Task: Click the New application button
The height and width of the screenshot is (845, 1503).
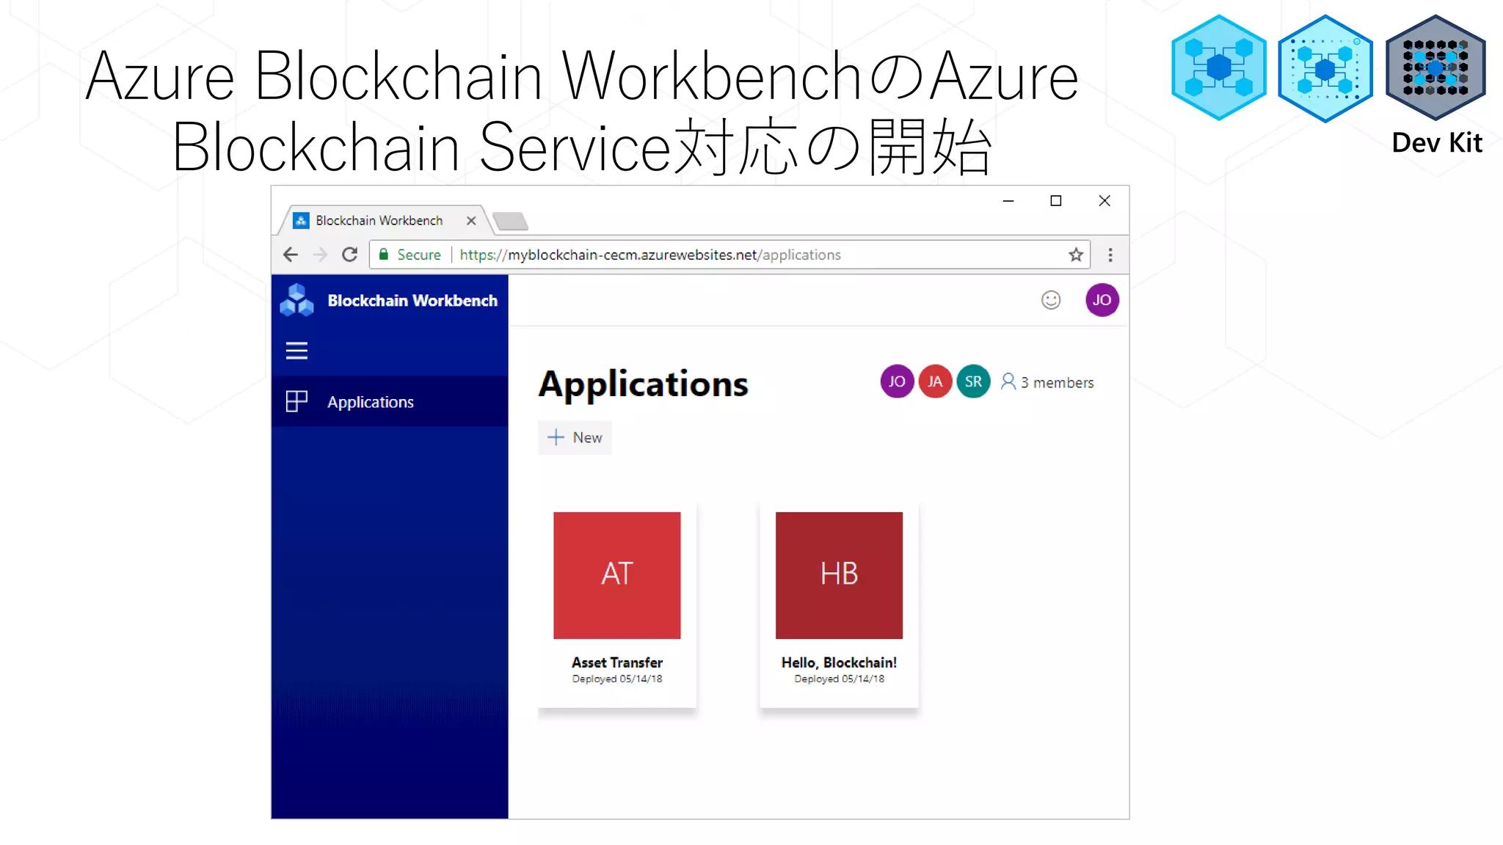Action: pos(575,437)
